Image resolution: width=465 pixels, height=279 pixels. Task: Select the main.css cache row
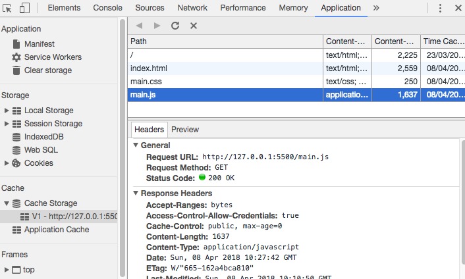click(x=296, y=82)
